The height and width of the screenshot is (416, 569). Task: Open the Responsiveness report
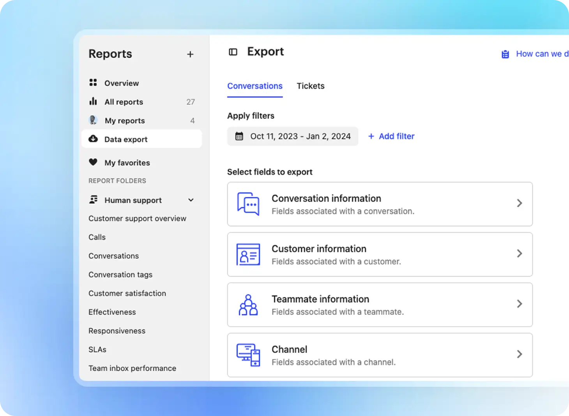(117, 330)
